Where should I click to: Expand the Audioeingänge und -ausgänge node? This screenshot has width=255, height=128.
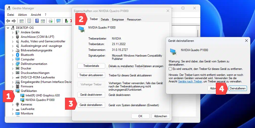coord(13,46)
